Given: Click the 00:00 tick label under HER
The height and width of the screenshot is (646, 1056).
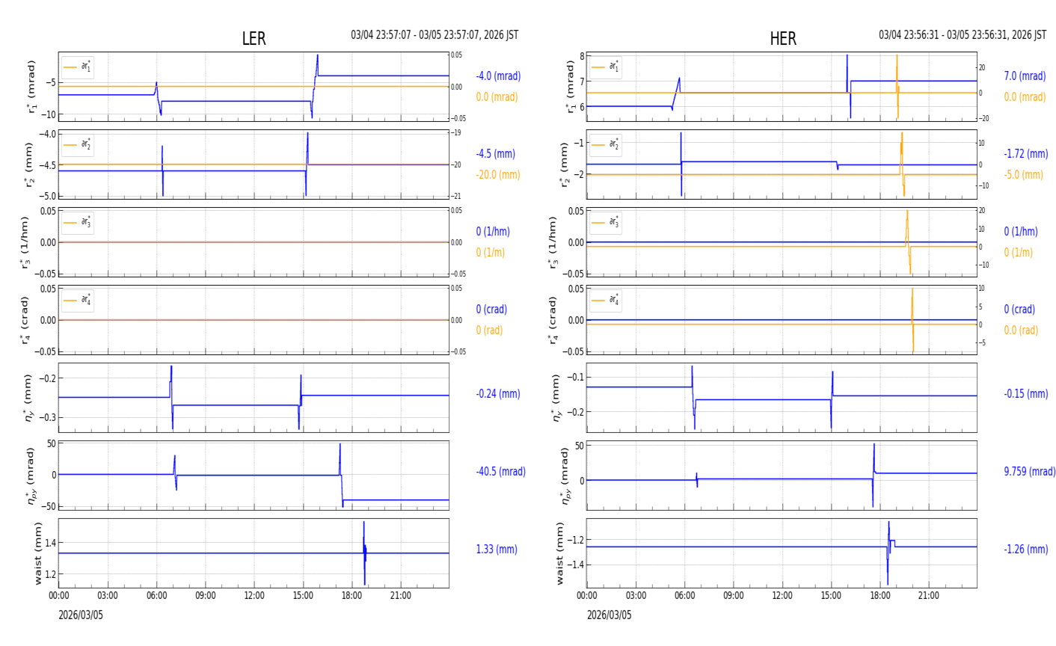Looking at the screenshot, I should (587, 596).
